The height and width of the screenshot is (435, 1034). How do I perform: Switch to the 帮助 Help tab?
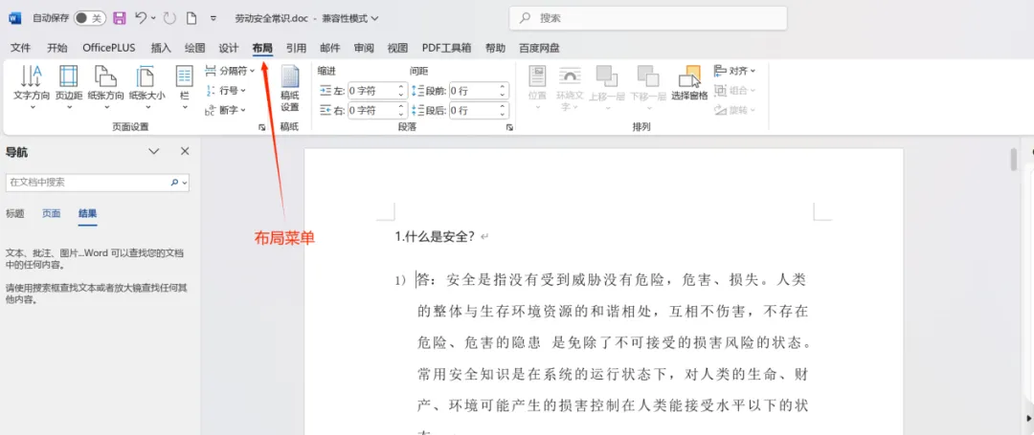coord(495,48)
